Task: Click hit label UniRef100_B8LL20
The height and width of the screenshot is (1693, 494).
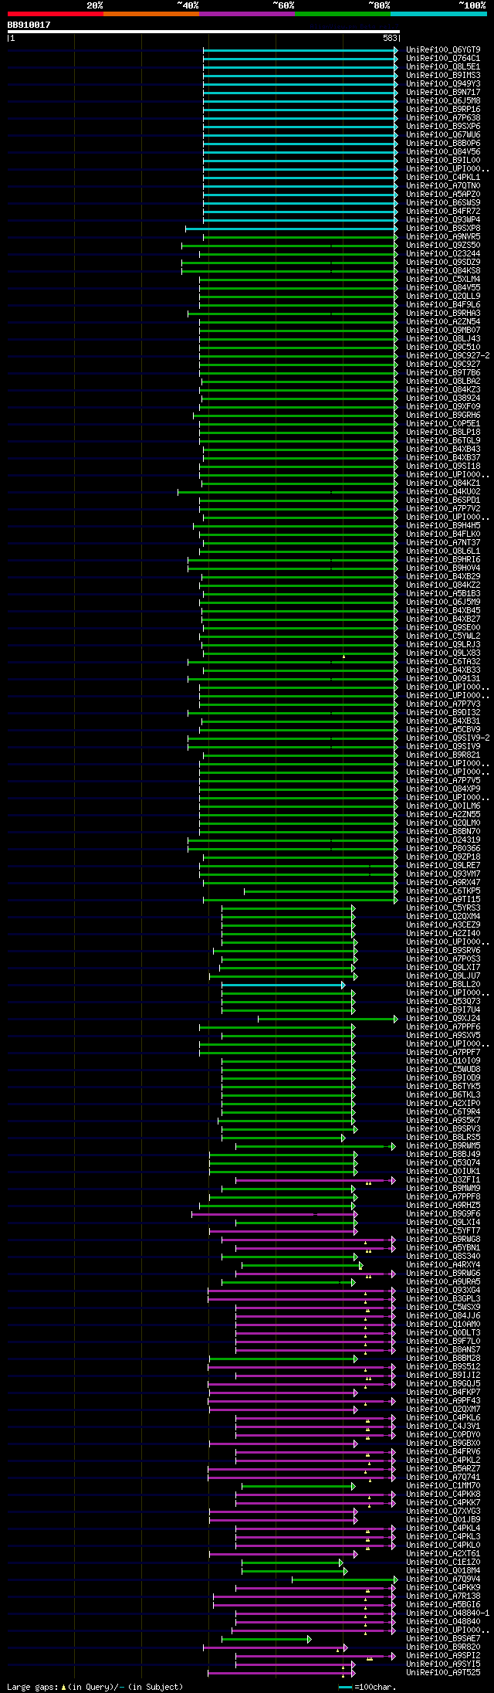Action: pyautogui.click(x=443, y=984)
